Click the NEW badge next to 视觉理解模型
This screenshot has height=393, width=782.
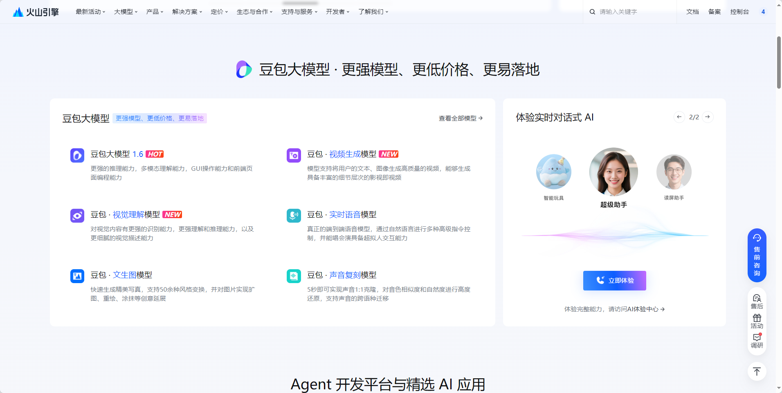172,214
